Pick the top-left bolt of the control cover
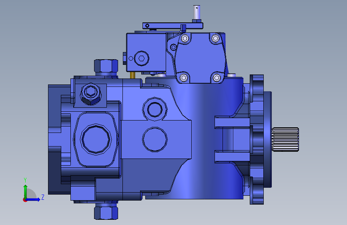The height and width of the screenshot is (225, 347). click(185, 38)
